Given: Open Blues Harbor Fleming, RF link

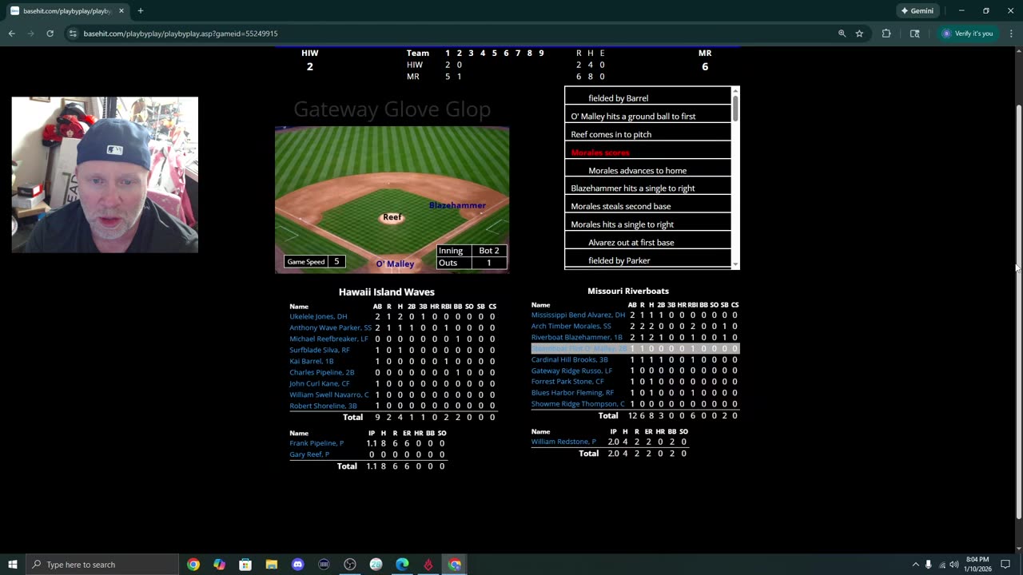Looking at the screenshot, I should [x=572, y=393].
